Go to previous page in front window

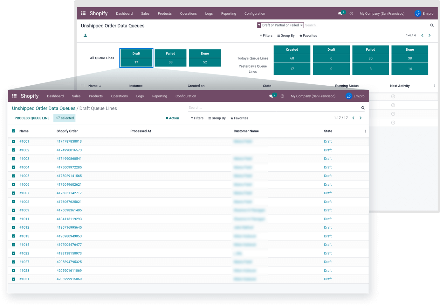point(353,118)
